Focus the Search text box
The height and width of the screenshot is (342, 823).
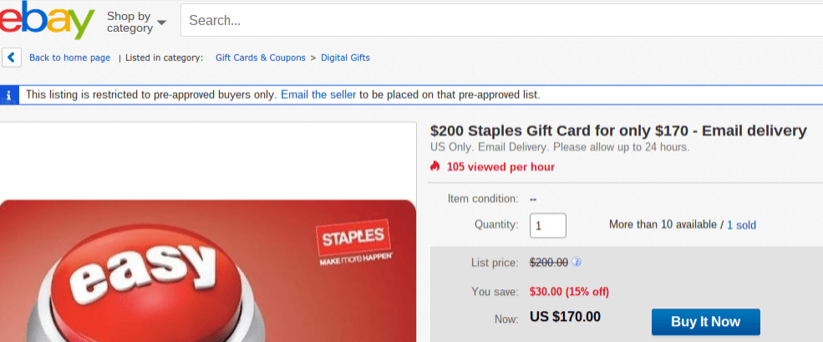(x=501, y=21)
